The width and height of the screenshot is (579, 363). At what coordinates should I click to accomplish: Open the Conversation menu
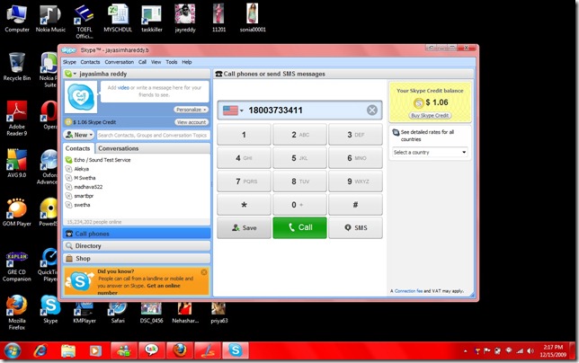[x=119, y=62]
